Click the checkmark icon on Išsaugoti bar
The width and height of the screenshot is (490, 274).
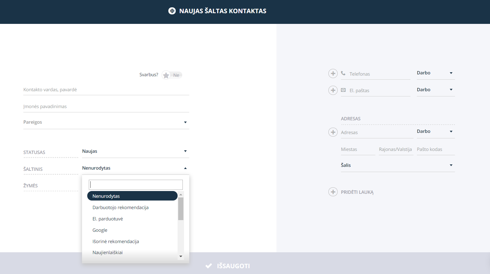pos(209,266)
